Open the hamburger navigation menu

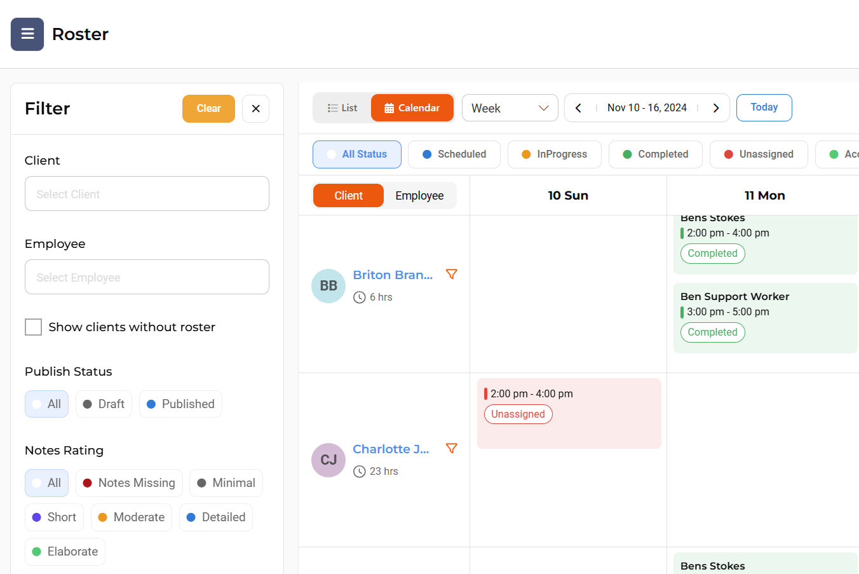[27, 34]
